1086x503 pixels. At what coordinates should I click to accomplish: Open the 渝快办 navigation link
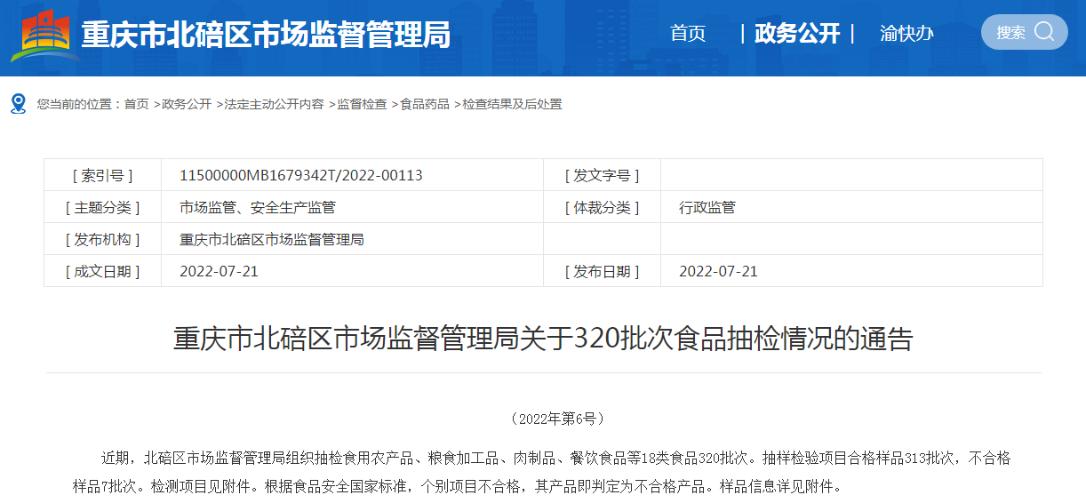pyautogui.click(x=906, y=34)
